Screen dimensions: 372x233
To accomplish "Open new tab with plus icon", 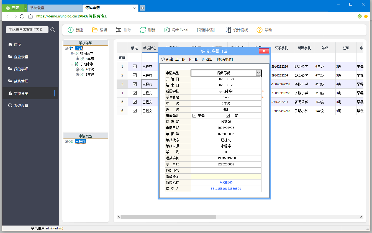I will coord(143,8).
